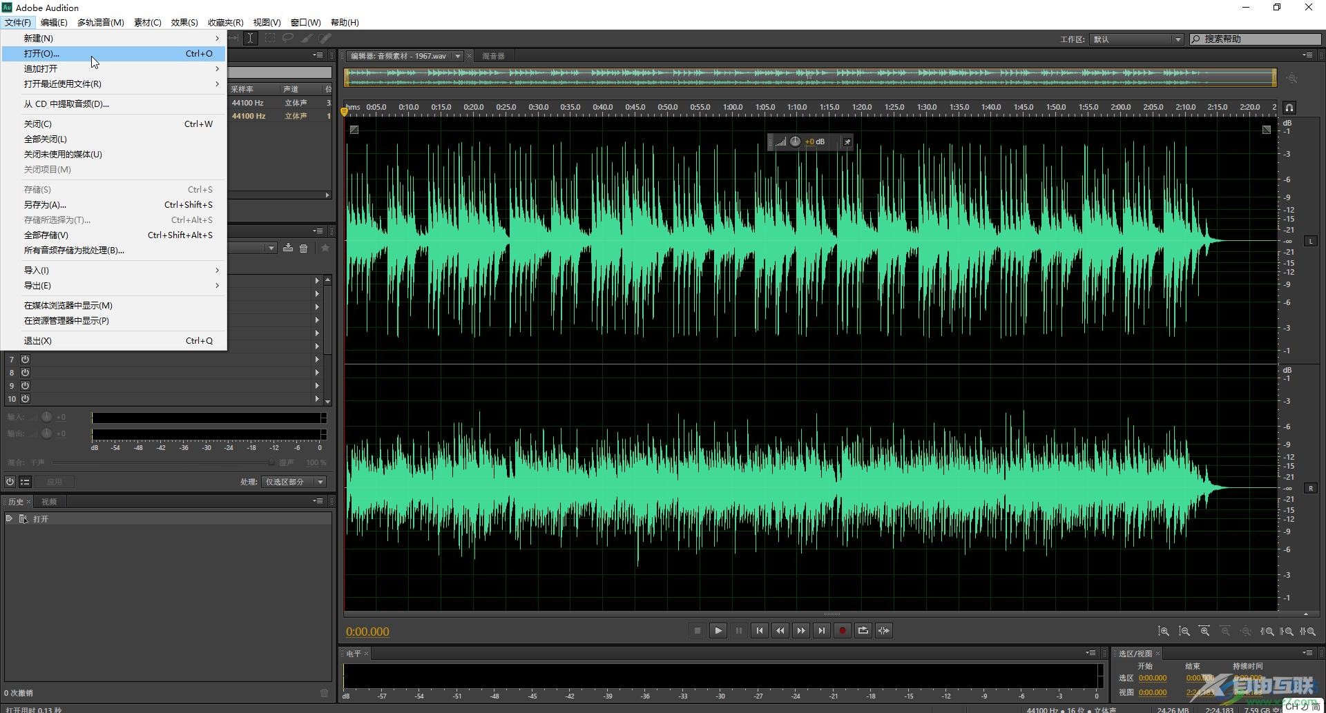
Task: Move playhead to next marker
Action: click(822, 630)
